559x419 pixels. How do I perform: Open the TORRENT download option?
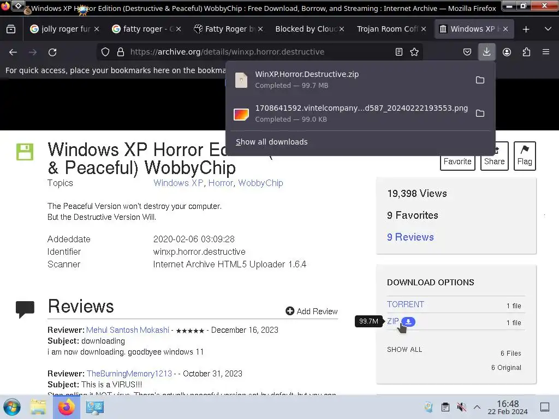click(x=406, y=304)
